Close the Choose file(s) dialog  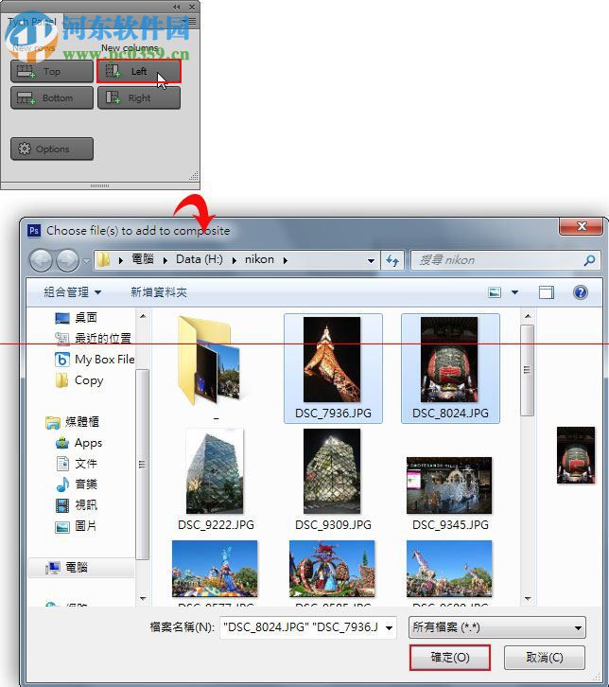click(582, 226)
